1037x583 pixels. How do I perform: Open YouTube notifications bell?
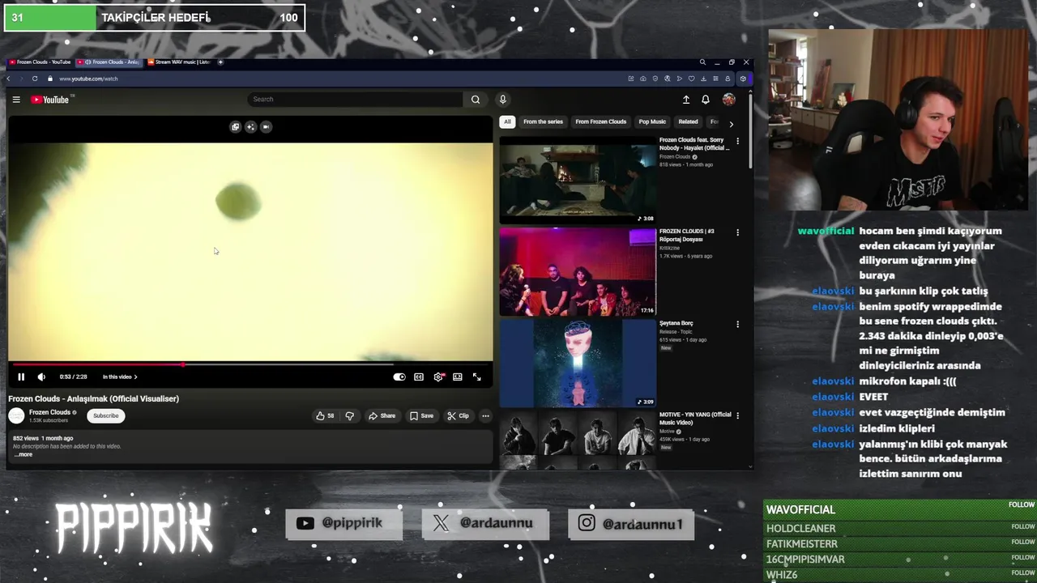(706, 100)
